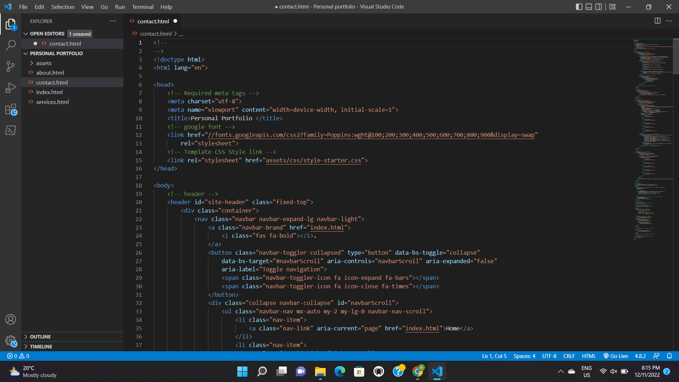Click the Split Editor Right icon

[x=657, y=21]
